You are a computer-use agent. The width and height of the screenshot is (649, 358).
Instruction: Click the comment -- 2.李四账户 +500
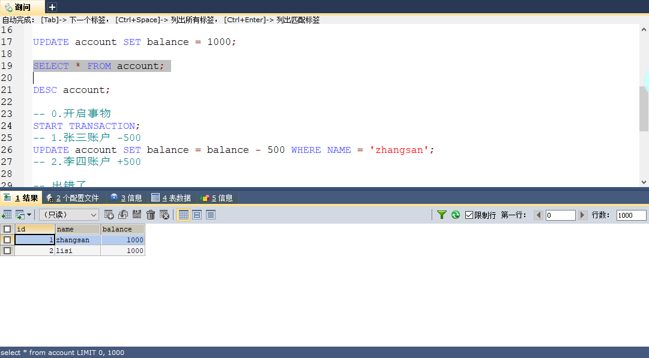87,162
